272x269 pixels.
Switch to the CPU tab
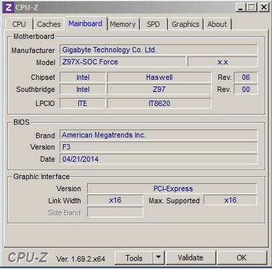[19, 24]
